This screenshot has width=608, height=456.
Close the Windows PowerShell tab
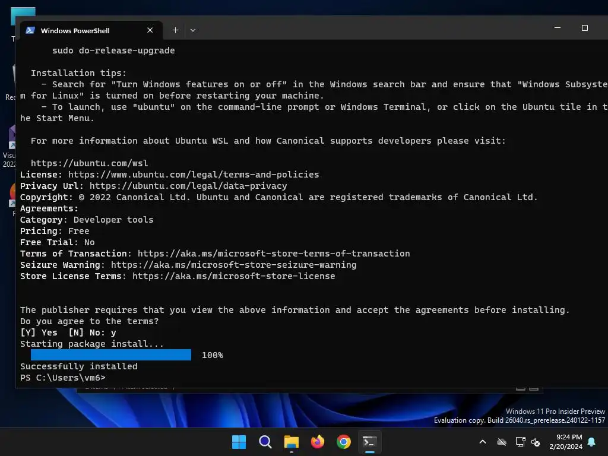click(150, 30)
